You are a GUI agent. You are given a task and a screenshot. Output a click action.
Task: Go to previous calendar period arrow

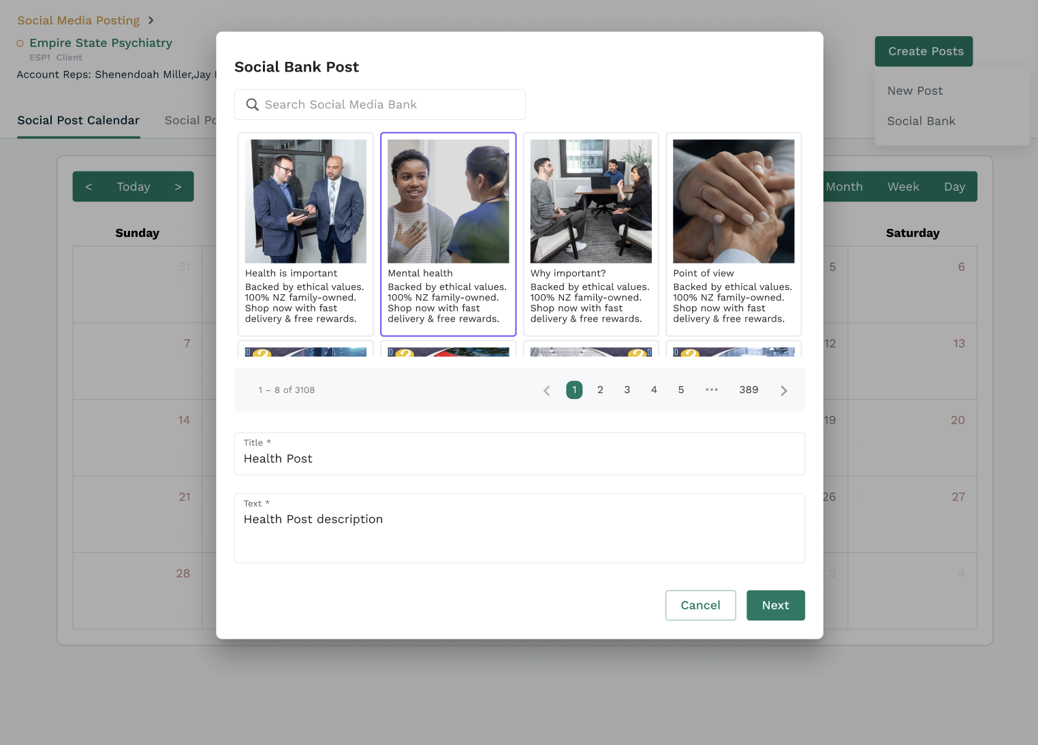coord(89,187)
